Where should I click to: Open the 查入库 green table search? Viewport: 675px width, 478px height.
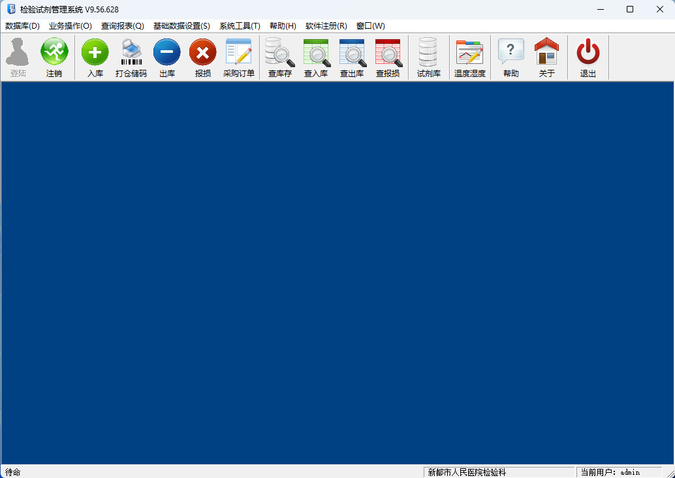click(316, 52)
